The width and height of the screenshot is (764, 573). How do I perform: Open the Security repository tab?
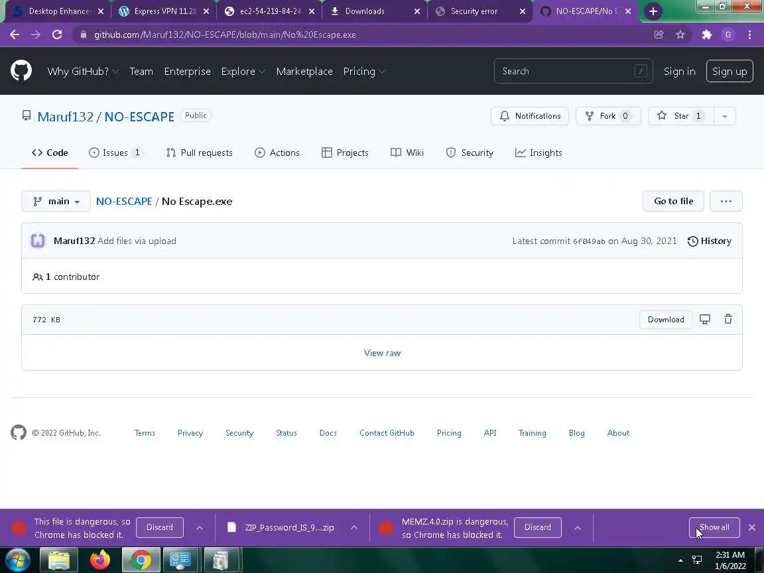(470, 153)
